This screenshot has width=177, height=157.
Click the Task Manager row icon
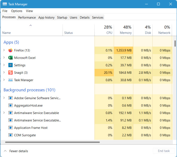click(11, 80)
